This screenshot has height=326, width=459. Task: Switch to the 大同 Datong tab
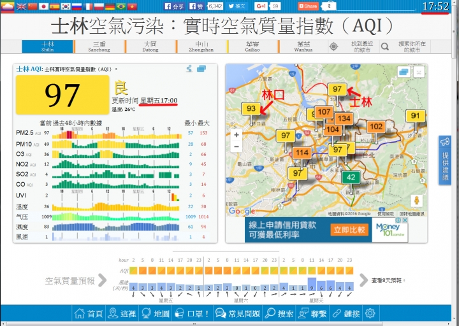pos(150,46)
